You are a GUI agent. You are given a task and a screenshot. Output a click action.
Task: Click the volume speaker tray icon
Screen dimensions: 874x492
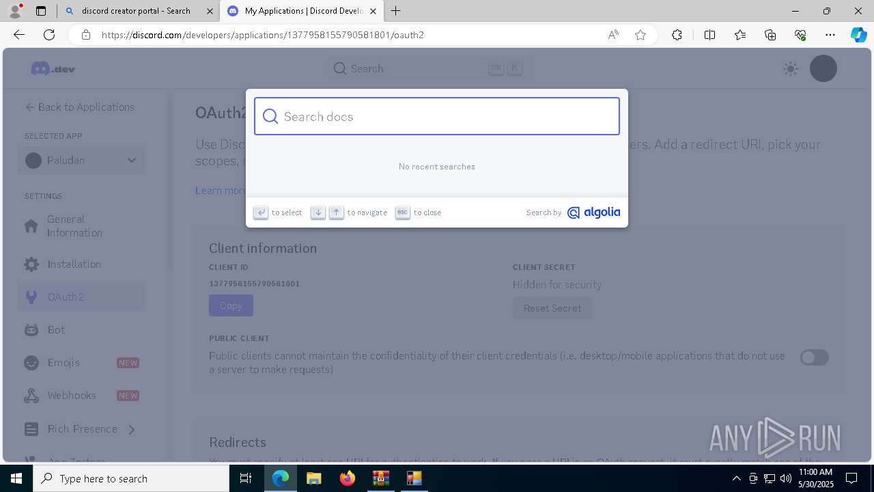point(786,478)
